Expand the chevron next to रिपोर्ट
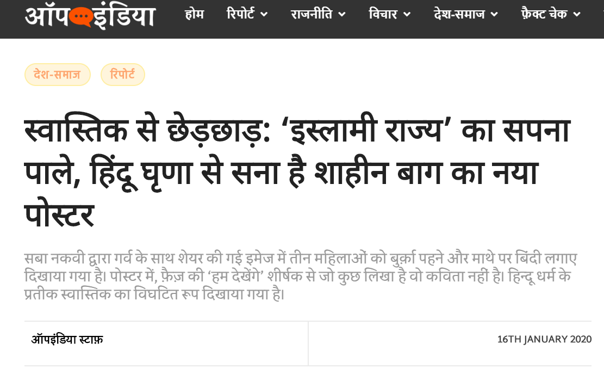604x368 pixels. [264, 15]
